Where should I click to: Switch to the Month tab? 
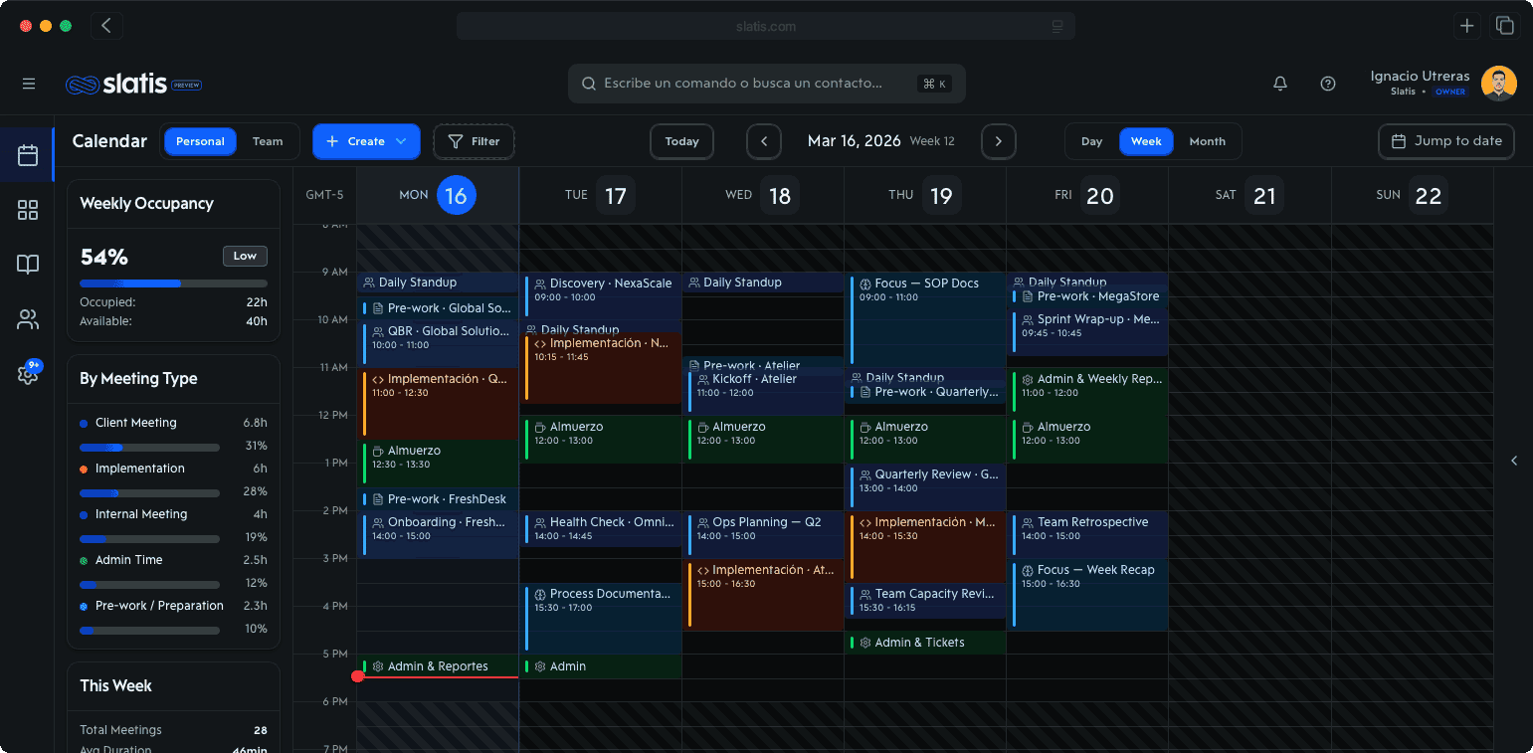pos(1207,141)
